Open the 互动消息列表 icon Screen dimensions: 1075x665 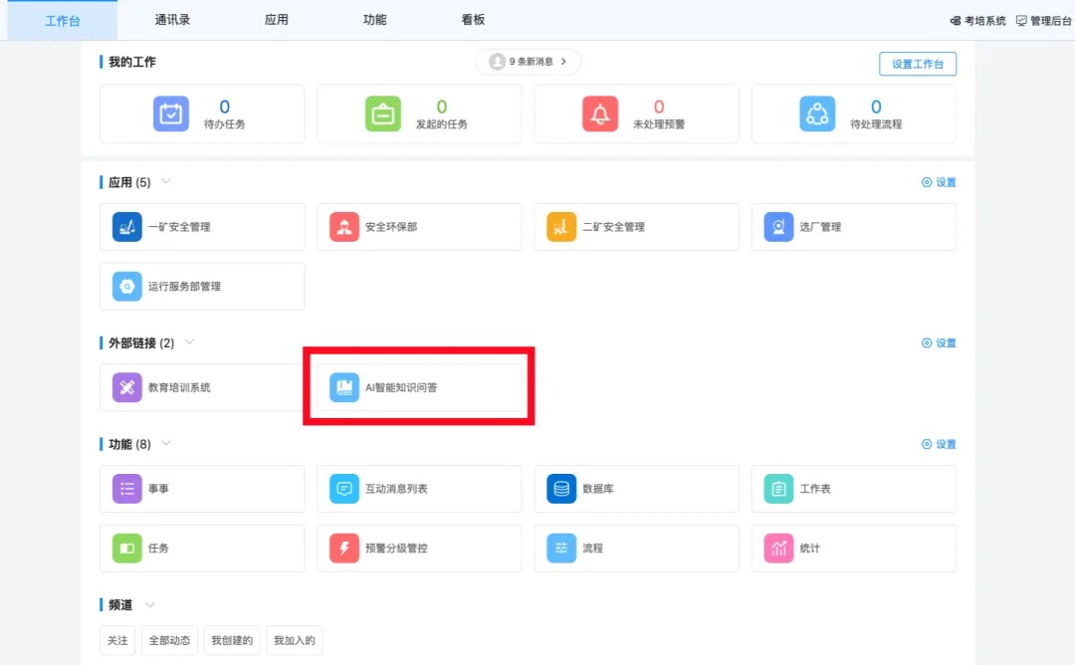[344, 489]
